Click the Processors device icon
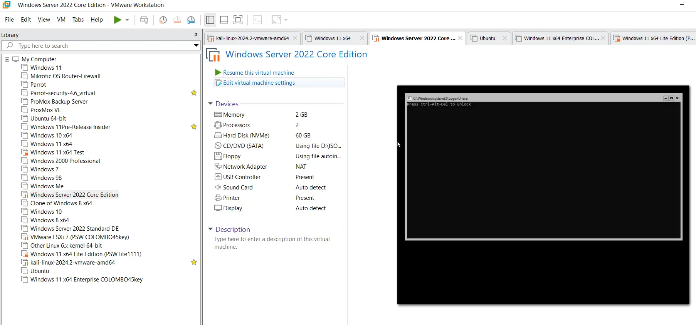 tap(218, 125)
